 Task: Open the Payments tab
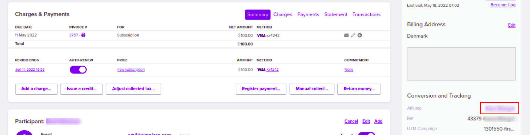click(x=308, y=14)
